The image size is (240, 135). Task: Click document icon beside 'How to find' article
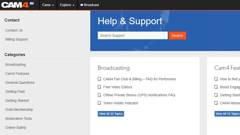[x=216, y=79]
